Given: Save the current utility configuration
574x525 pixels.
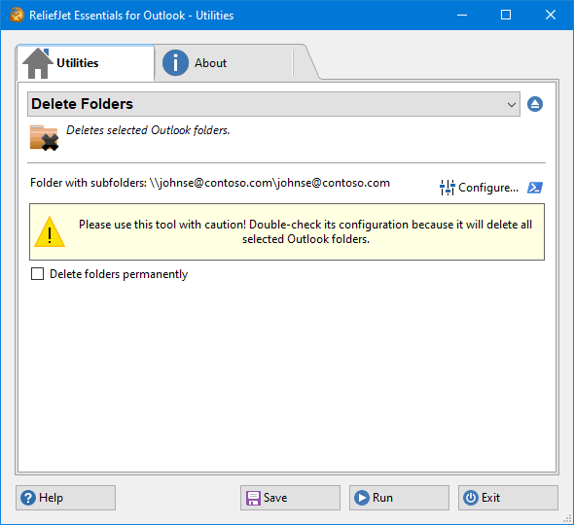Looking at the screenshot, I should coord(290,498).
